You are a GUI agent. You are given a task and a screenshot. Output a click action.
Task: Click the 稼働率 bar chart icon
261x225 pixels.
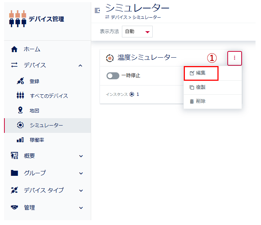(x=20, y=140)
